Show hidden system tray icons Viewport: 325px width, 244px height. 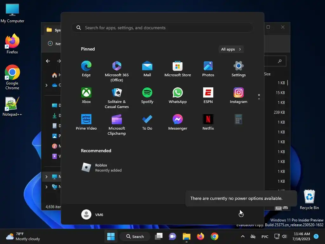pyautogui.click(x=243, y=236)
